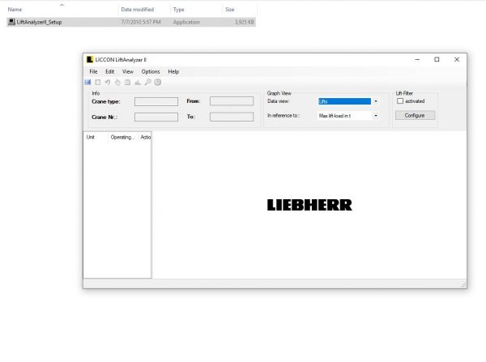This screenshot has width=486, height=362.
Task: Open the Options menu
Action: [x=151, y=71]
